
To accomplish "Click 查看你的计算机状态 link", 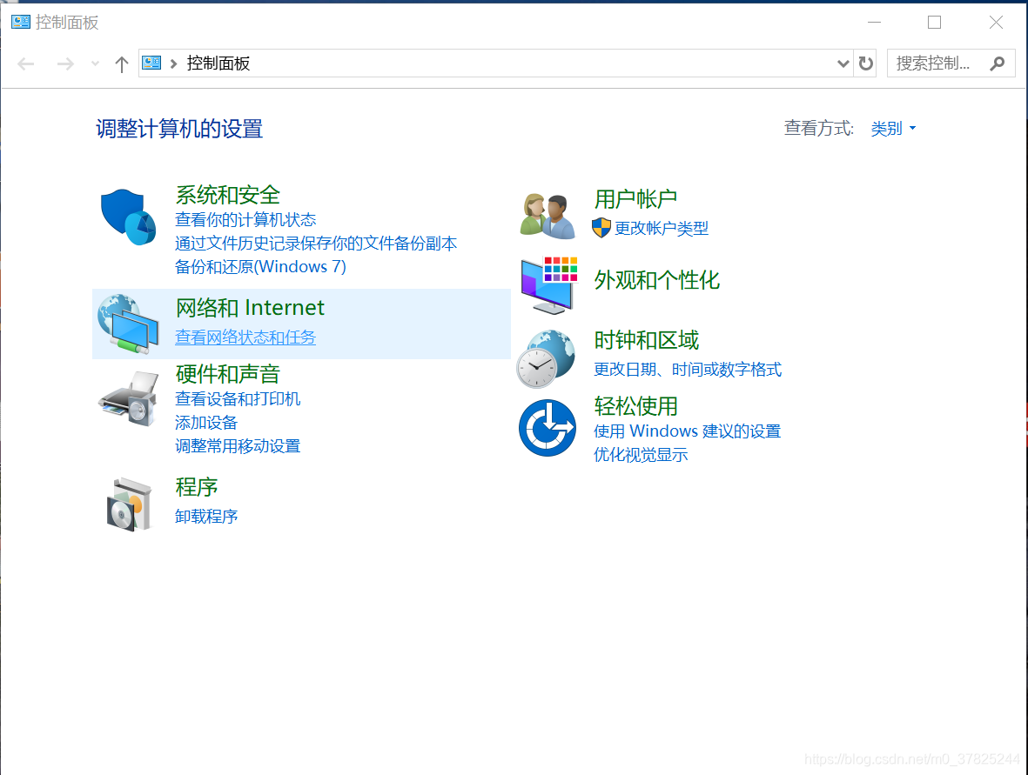I will 245,219.
